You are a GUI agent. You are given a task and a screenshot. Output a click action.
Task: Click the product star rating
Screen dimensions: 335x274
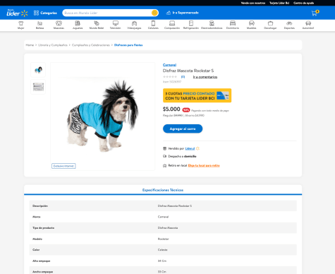click(x=170, y=77)
